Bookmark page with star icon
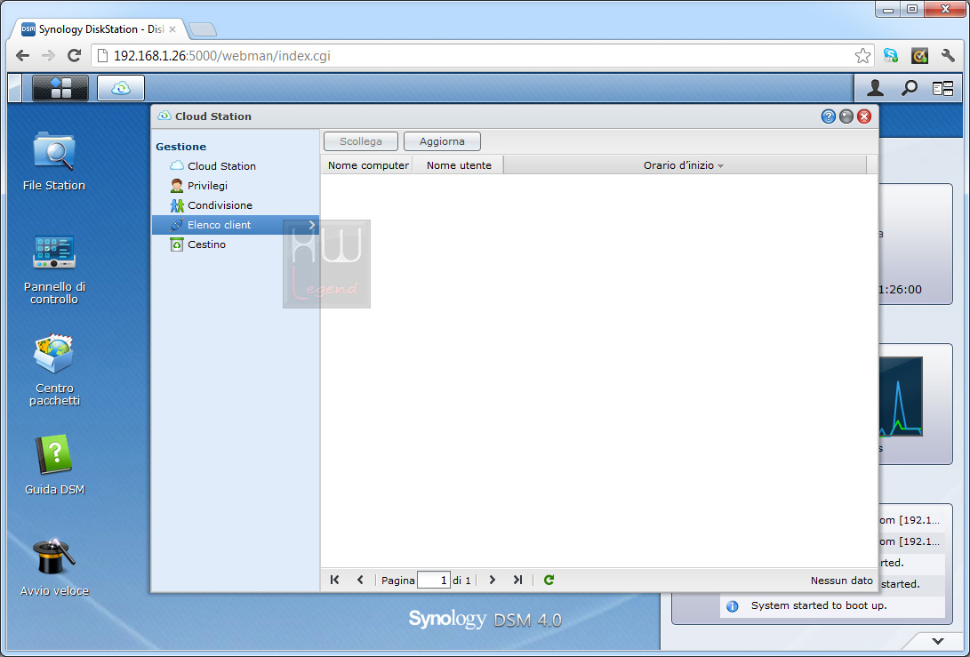The height and width of the screenshot is (657, 970). [x=862, y=56]
